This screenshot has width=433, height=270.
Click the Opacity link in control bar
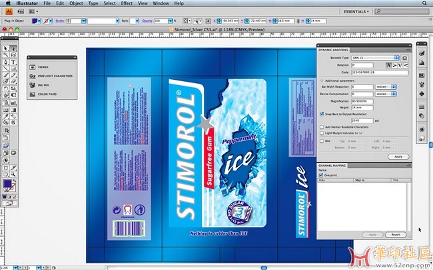click(147, 21)
